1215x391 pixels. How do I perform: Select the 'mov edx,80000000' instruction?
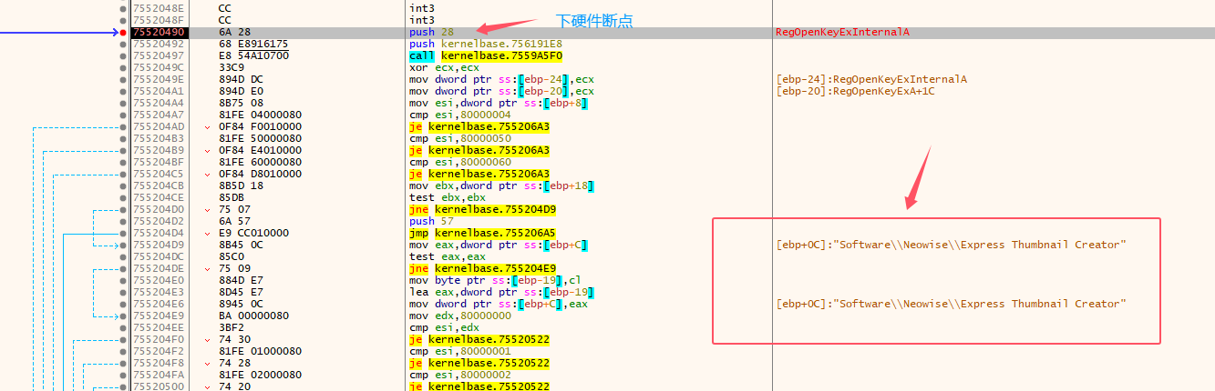click(460, 316)
